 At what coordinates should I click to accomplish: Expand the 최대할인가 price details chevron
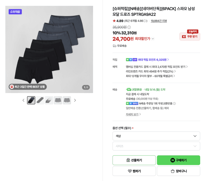pyautogui.click(x=153, y=39)
